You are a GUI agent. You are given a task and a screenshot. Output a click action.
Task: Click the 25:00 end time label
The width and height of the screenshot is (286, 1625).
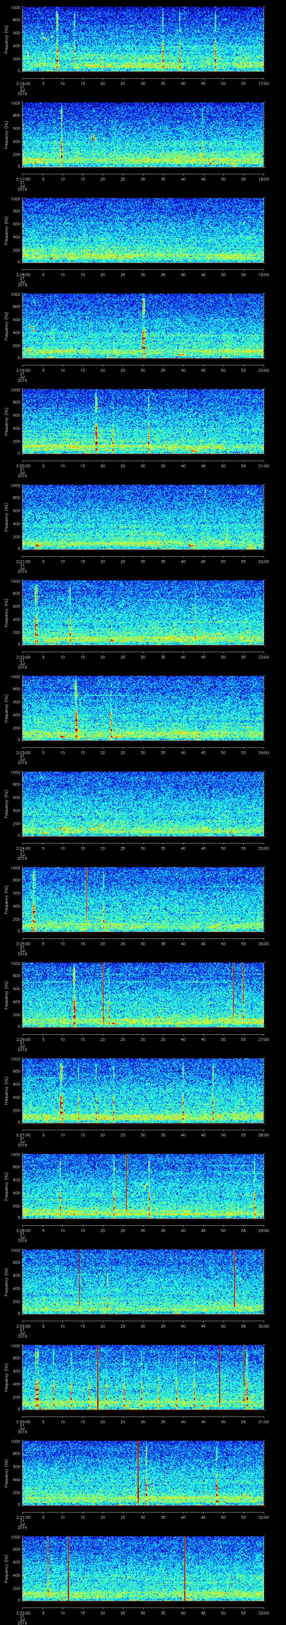click(264, 848)
